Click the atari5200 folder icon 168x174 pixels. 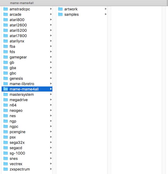[x=6, y=30]
